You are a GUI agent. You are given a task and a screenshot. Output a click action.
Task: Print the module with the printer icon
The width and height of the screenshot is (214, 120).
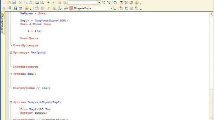[x=37, y=2]
